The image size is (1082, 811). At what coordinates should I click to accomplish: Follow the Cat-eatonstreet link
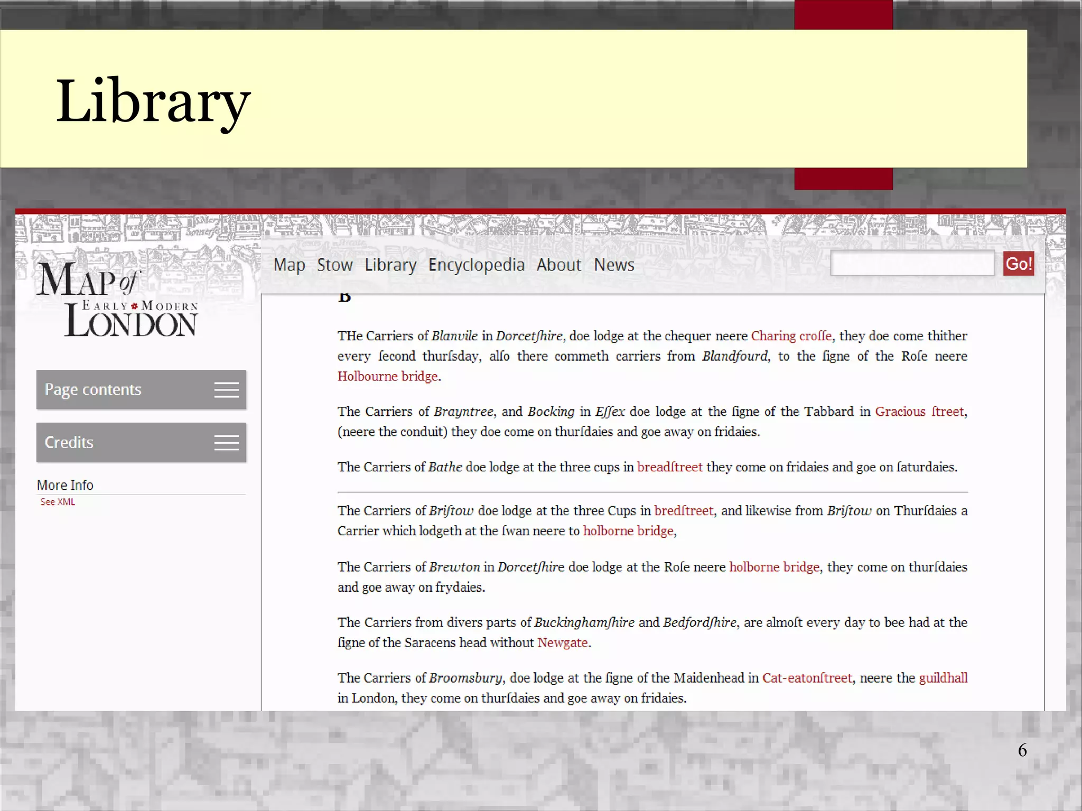[x=807, y=678]
